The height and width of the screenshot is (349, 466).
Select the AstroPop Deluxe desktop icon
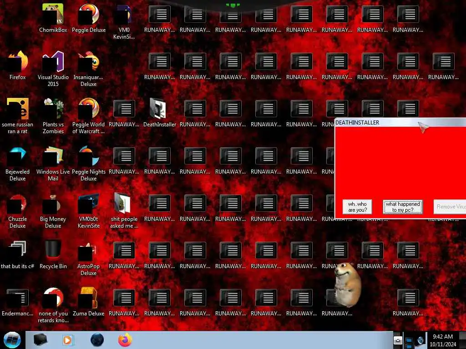89,258
